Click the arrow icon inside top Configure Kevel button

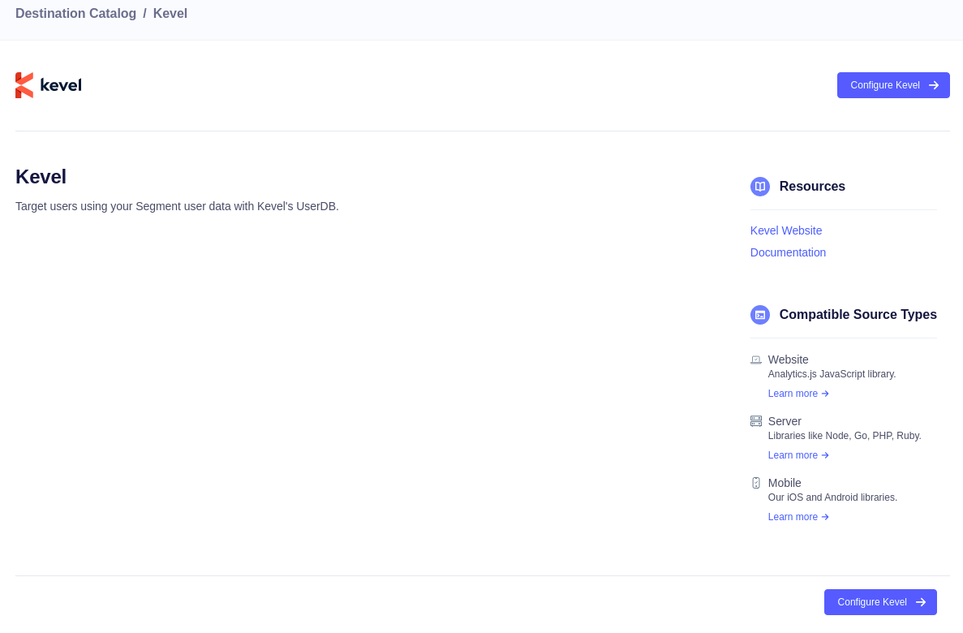[933, 84]
